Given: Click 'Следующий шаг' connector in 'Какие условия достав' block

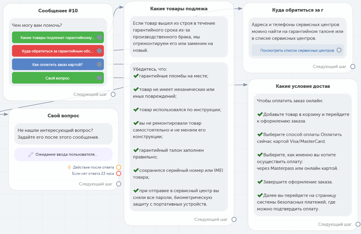Looking at the screenshot, I should coord(358,224).
